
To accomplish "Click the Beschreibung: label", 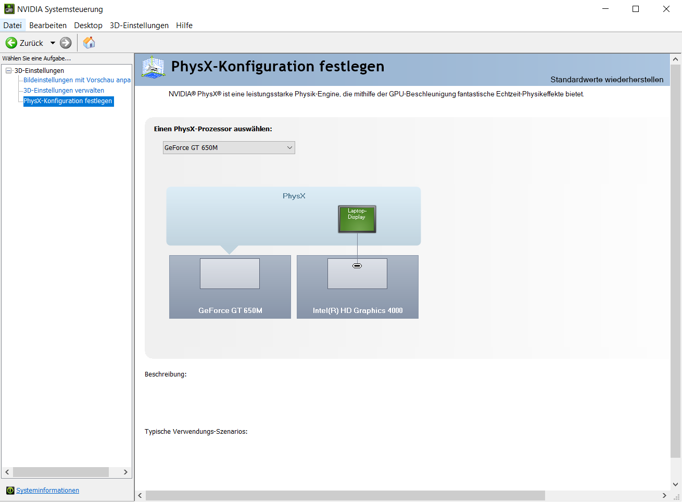I will (x=166, y=374).
